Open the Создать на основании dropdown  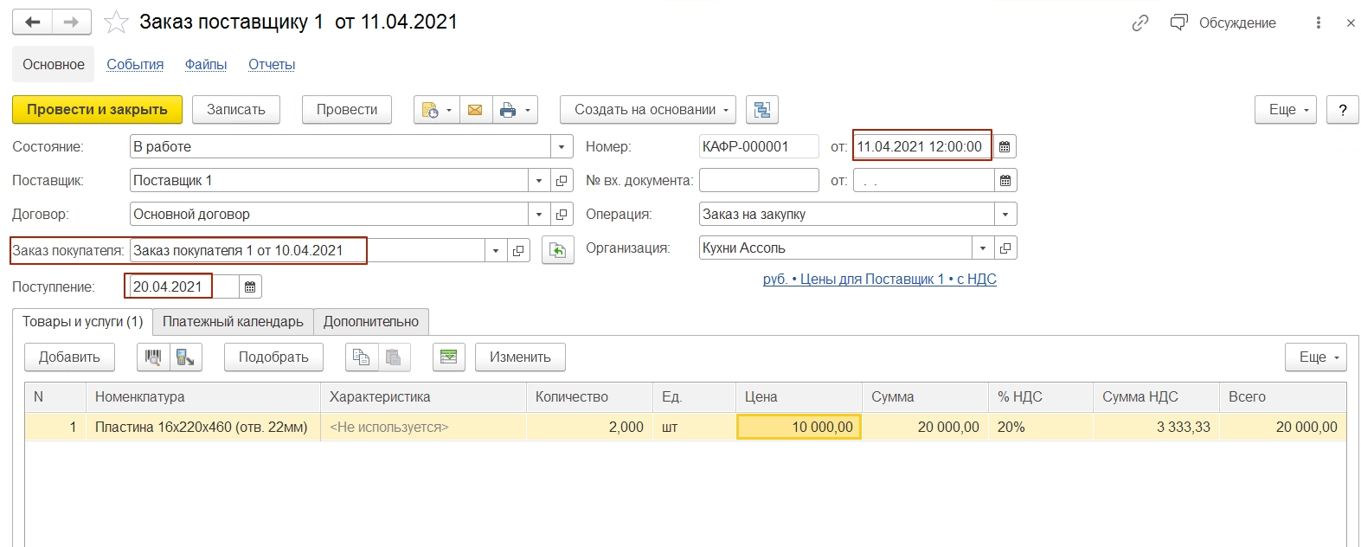pyautogui.click(x=647, y=110)
